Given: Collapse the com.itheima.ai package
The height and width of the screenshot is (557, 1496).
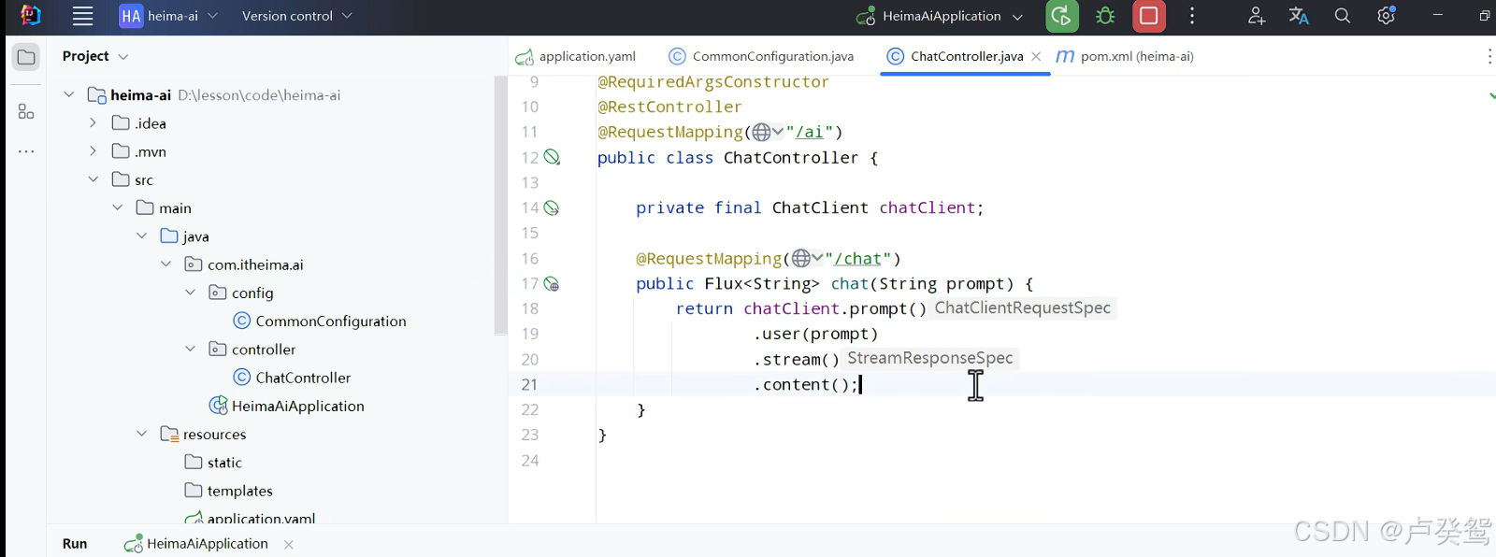Looking at the screenshot, I should pos(165,264).
